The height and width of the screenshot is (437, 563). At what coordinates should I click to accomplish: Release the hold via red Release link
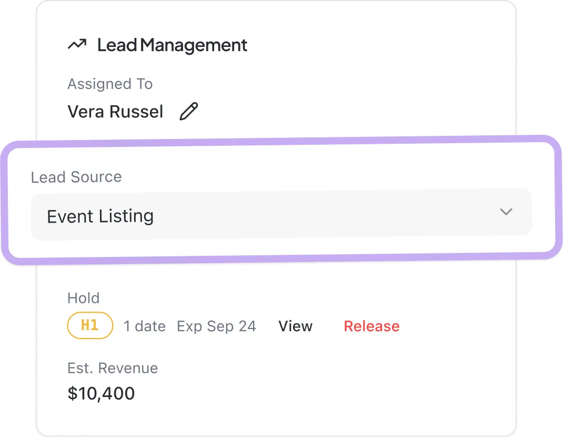coord(371,326)
